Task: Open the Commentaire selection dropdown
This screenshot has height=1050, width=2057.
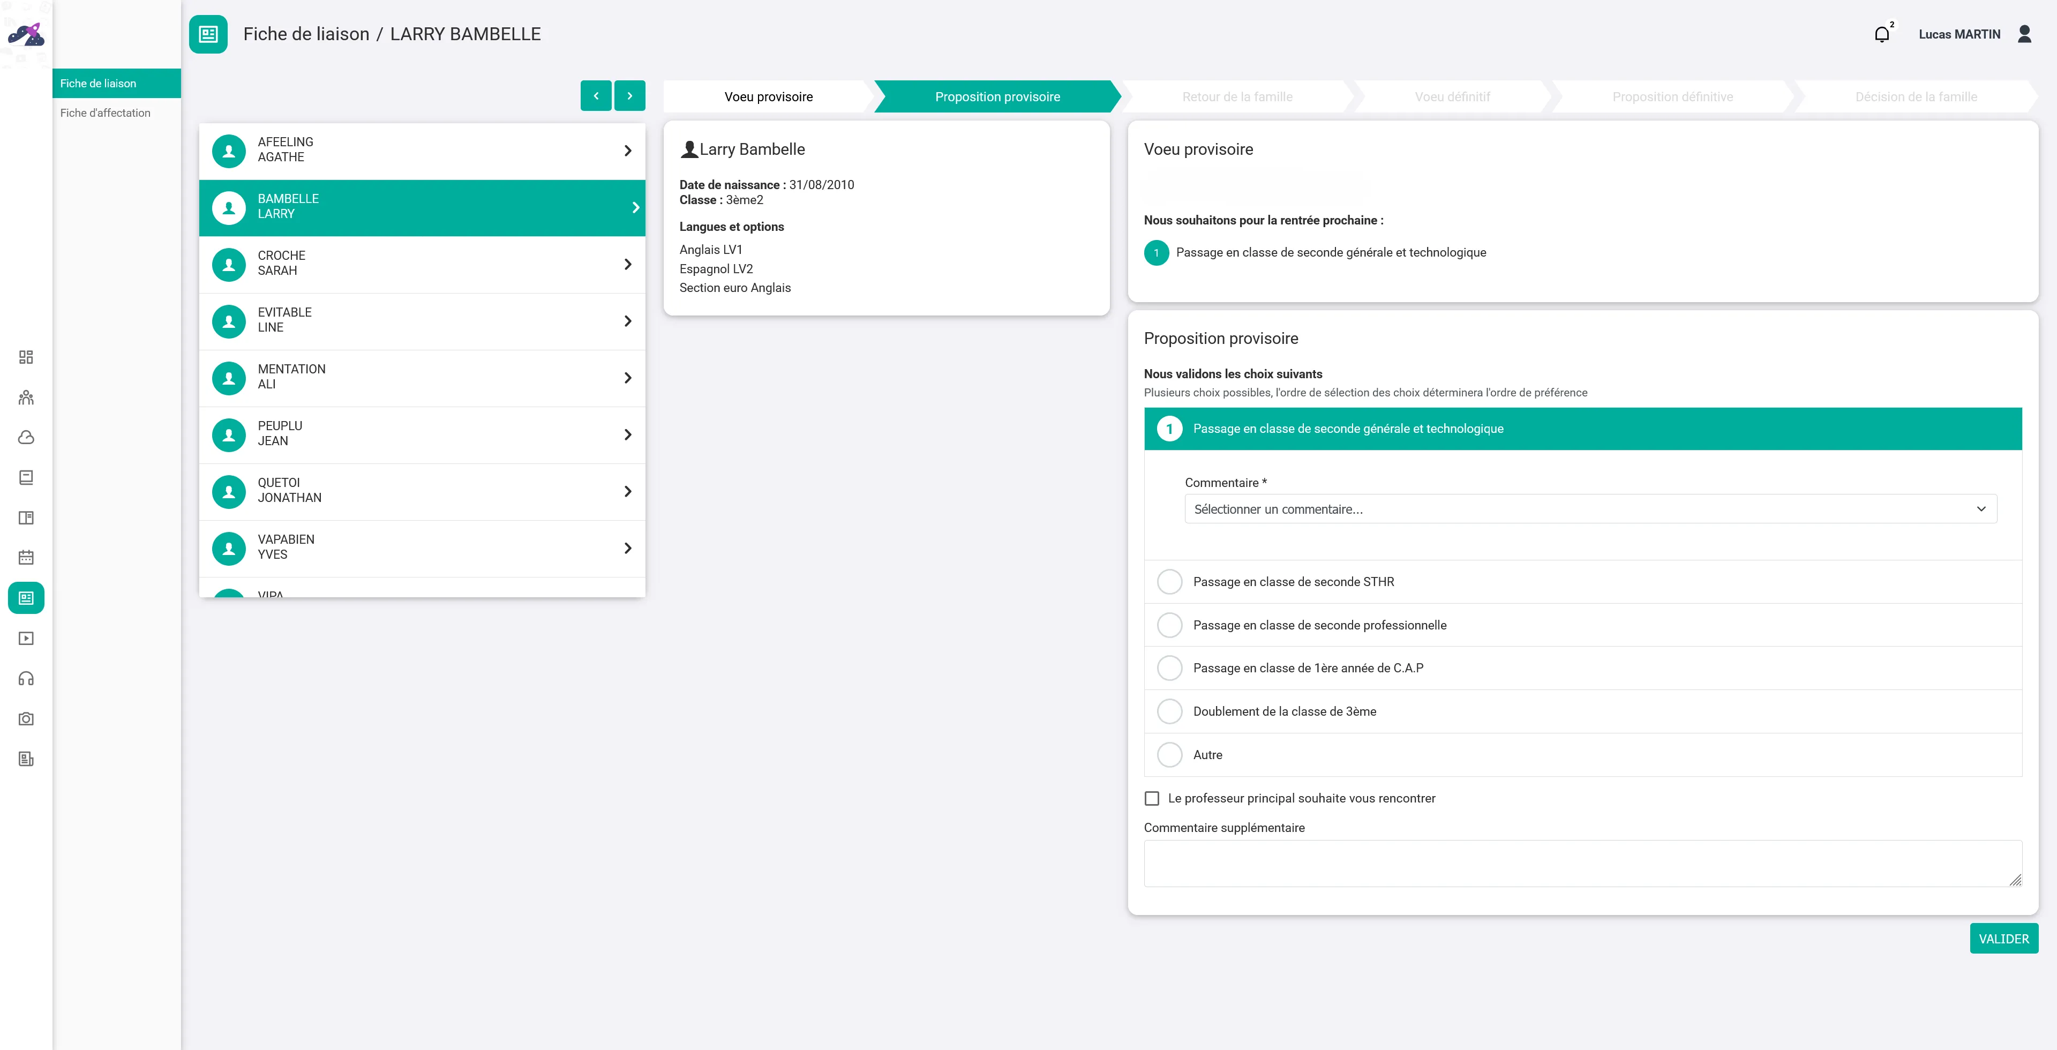Action: 1590,509
